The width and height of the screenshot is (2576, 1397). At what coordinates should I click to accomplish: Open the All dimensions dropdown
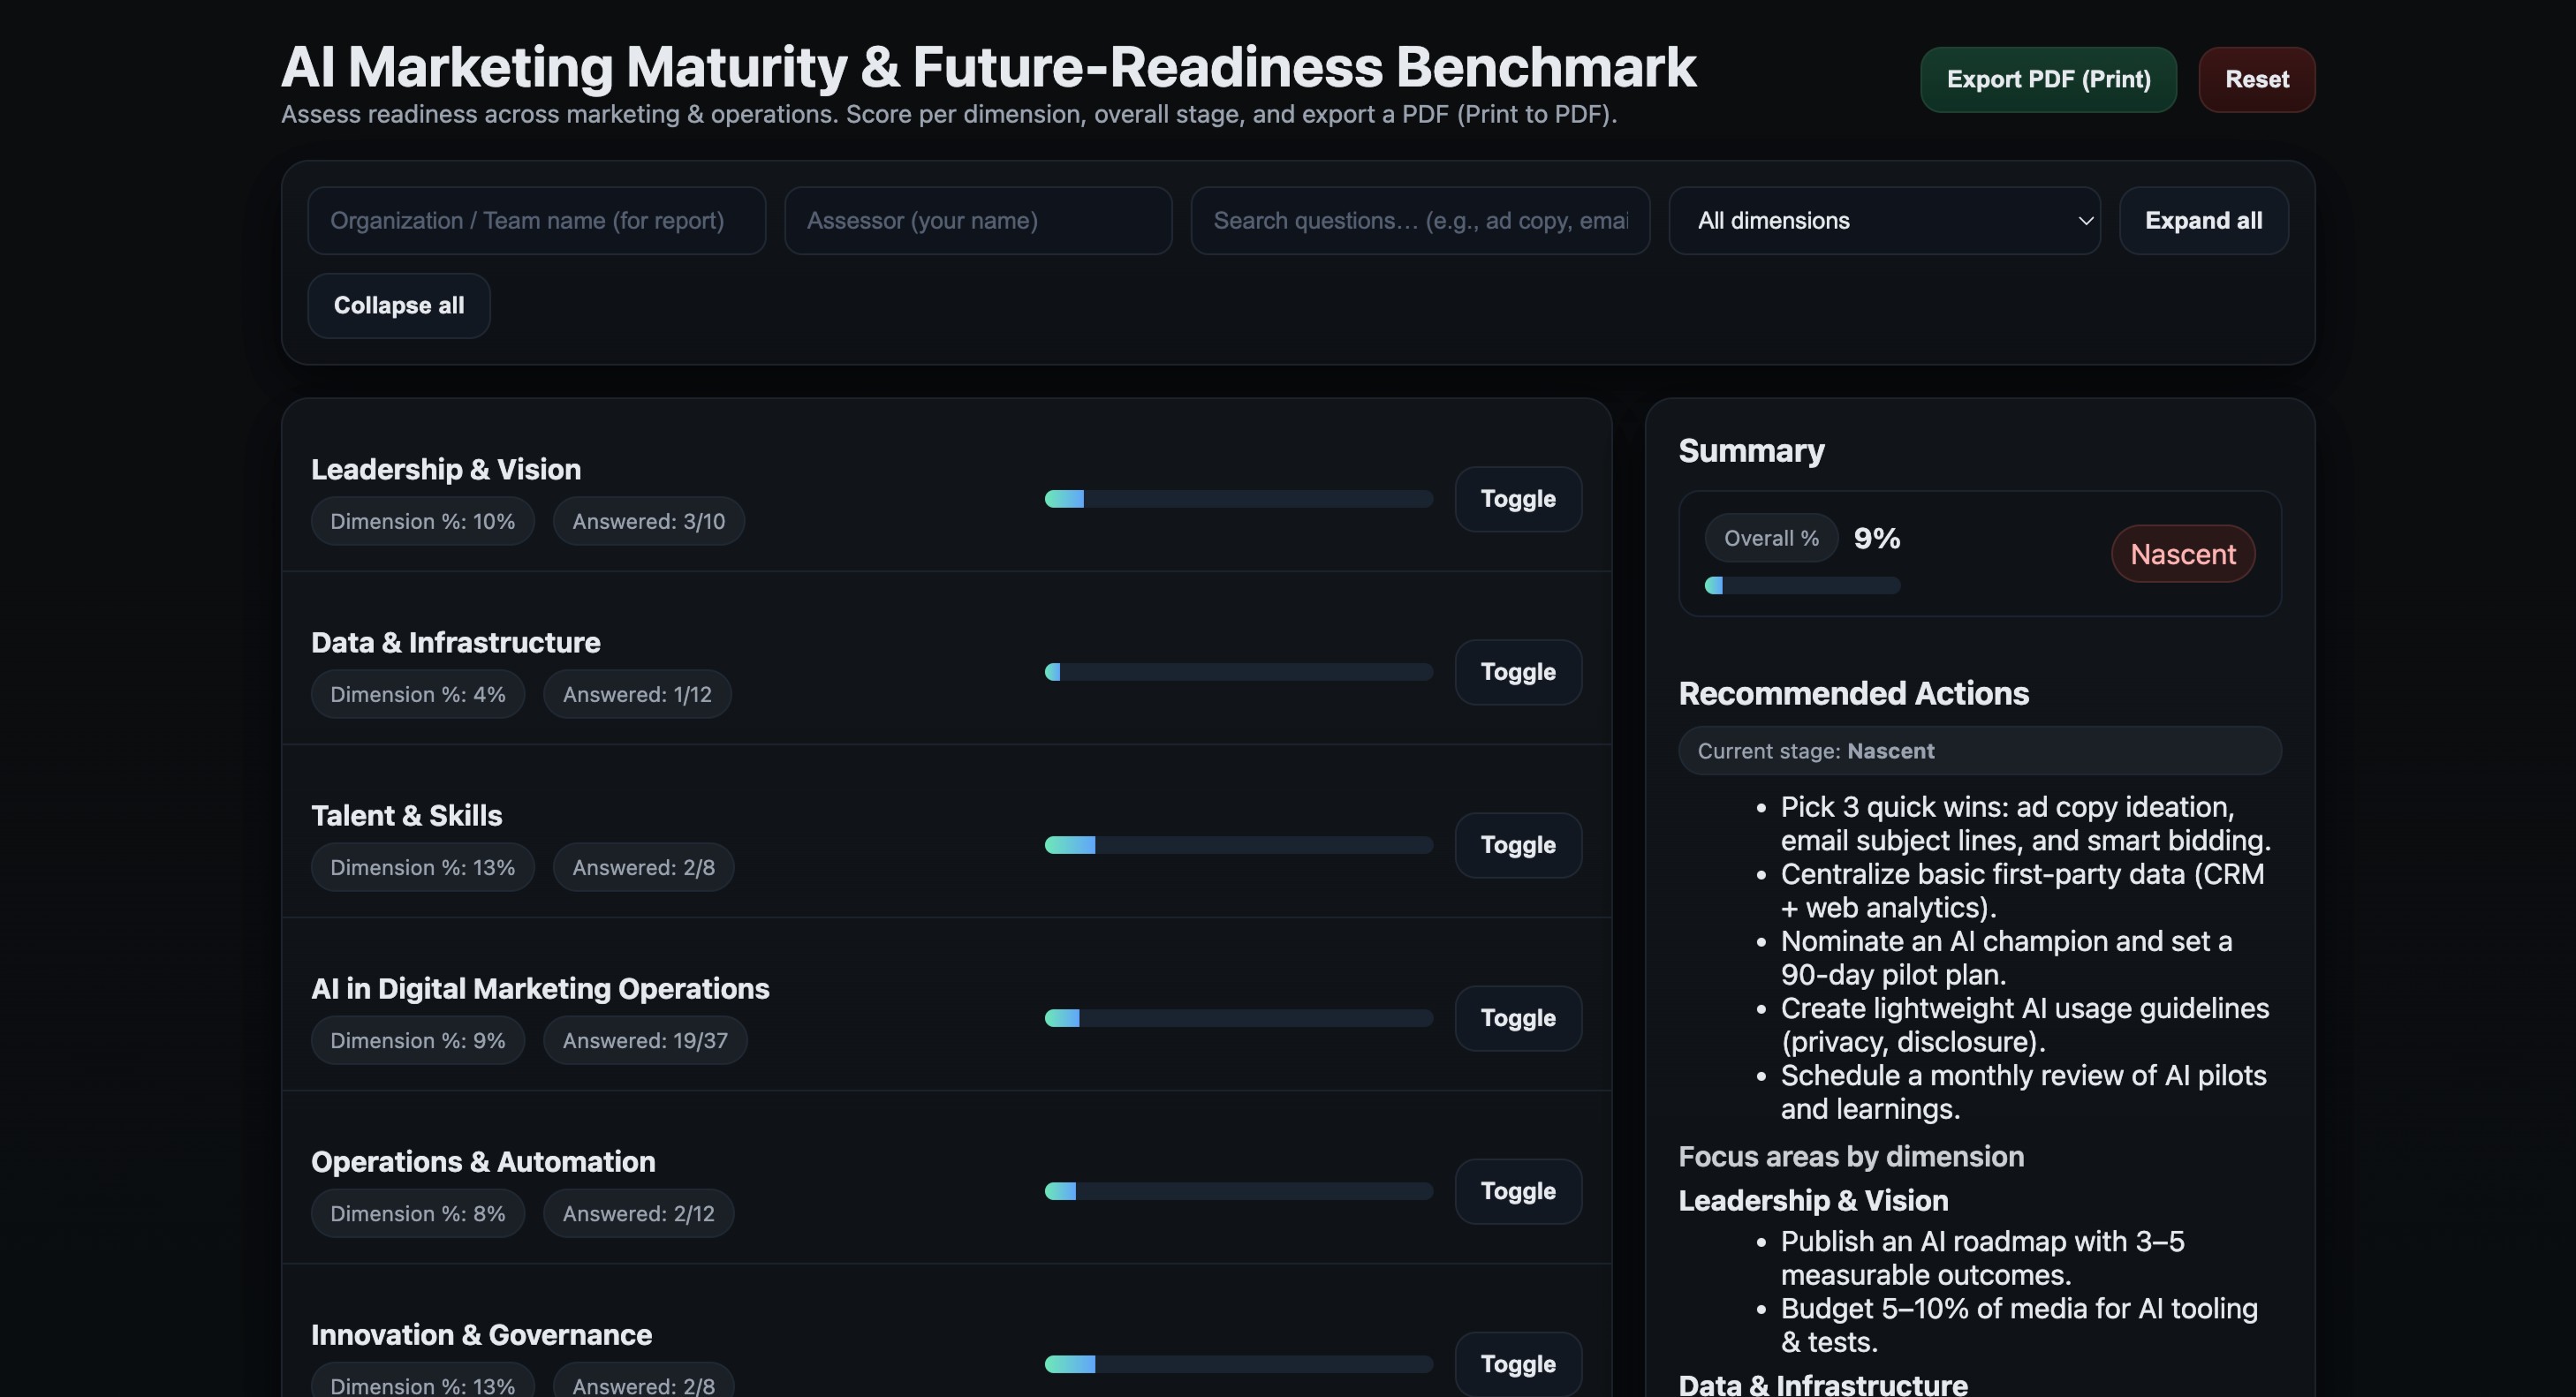(1883, 221)
